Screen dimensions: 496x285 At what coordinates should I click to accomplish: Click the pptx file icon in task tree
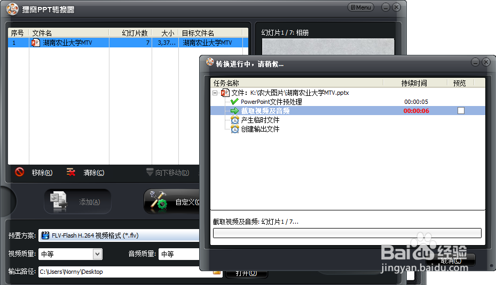pyautogui.click(x=225, y=93)
